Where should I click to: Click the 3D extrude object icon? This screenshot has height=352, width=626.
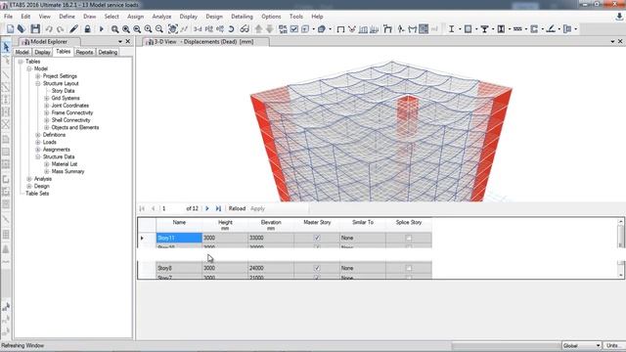pyautogui.click(x=322, y=29)
